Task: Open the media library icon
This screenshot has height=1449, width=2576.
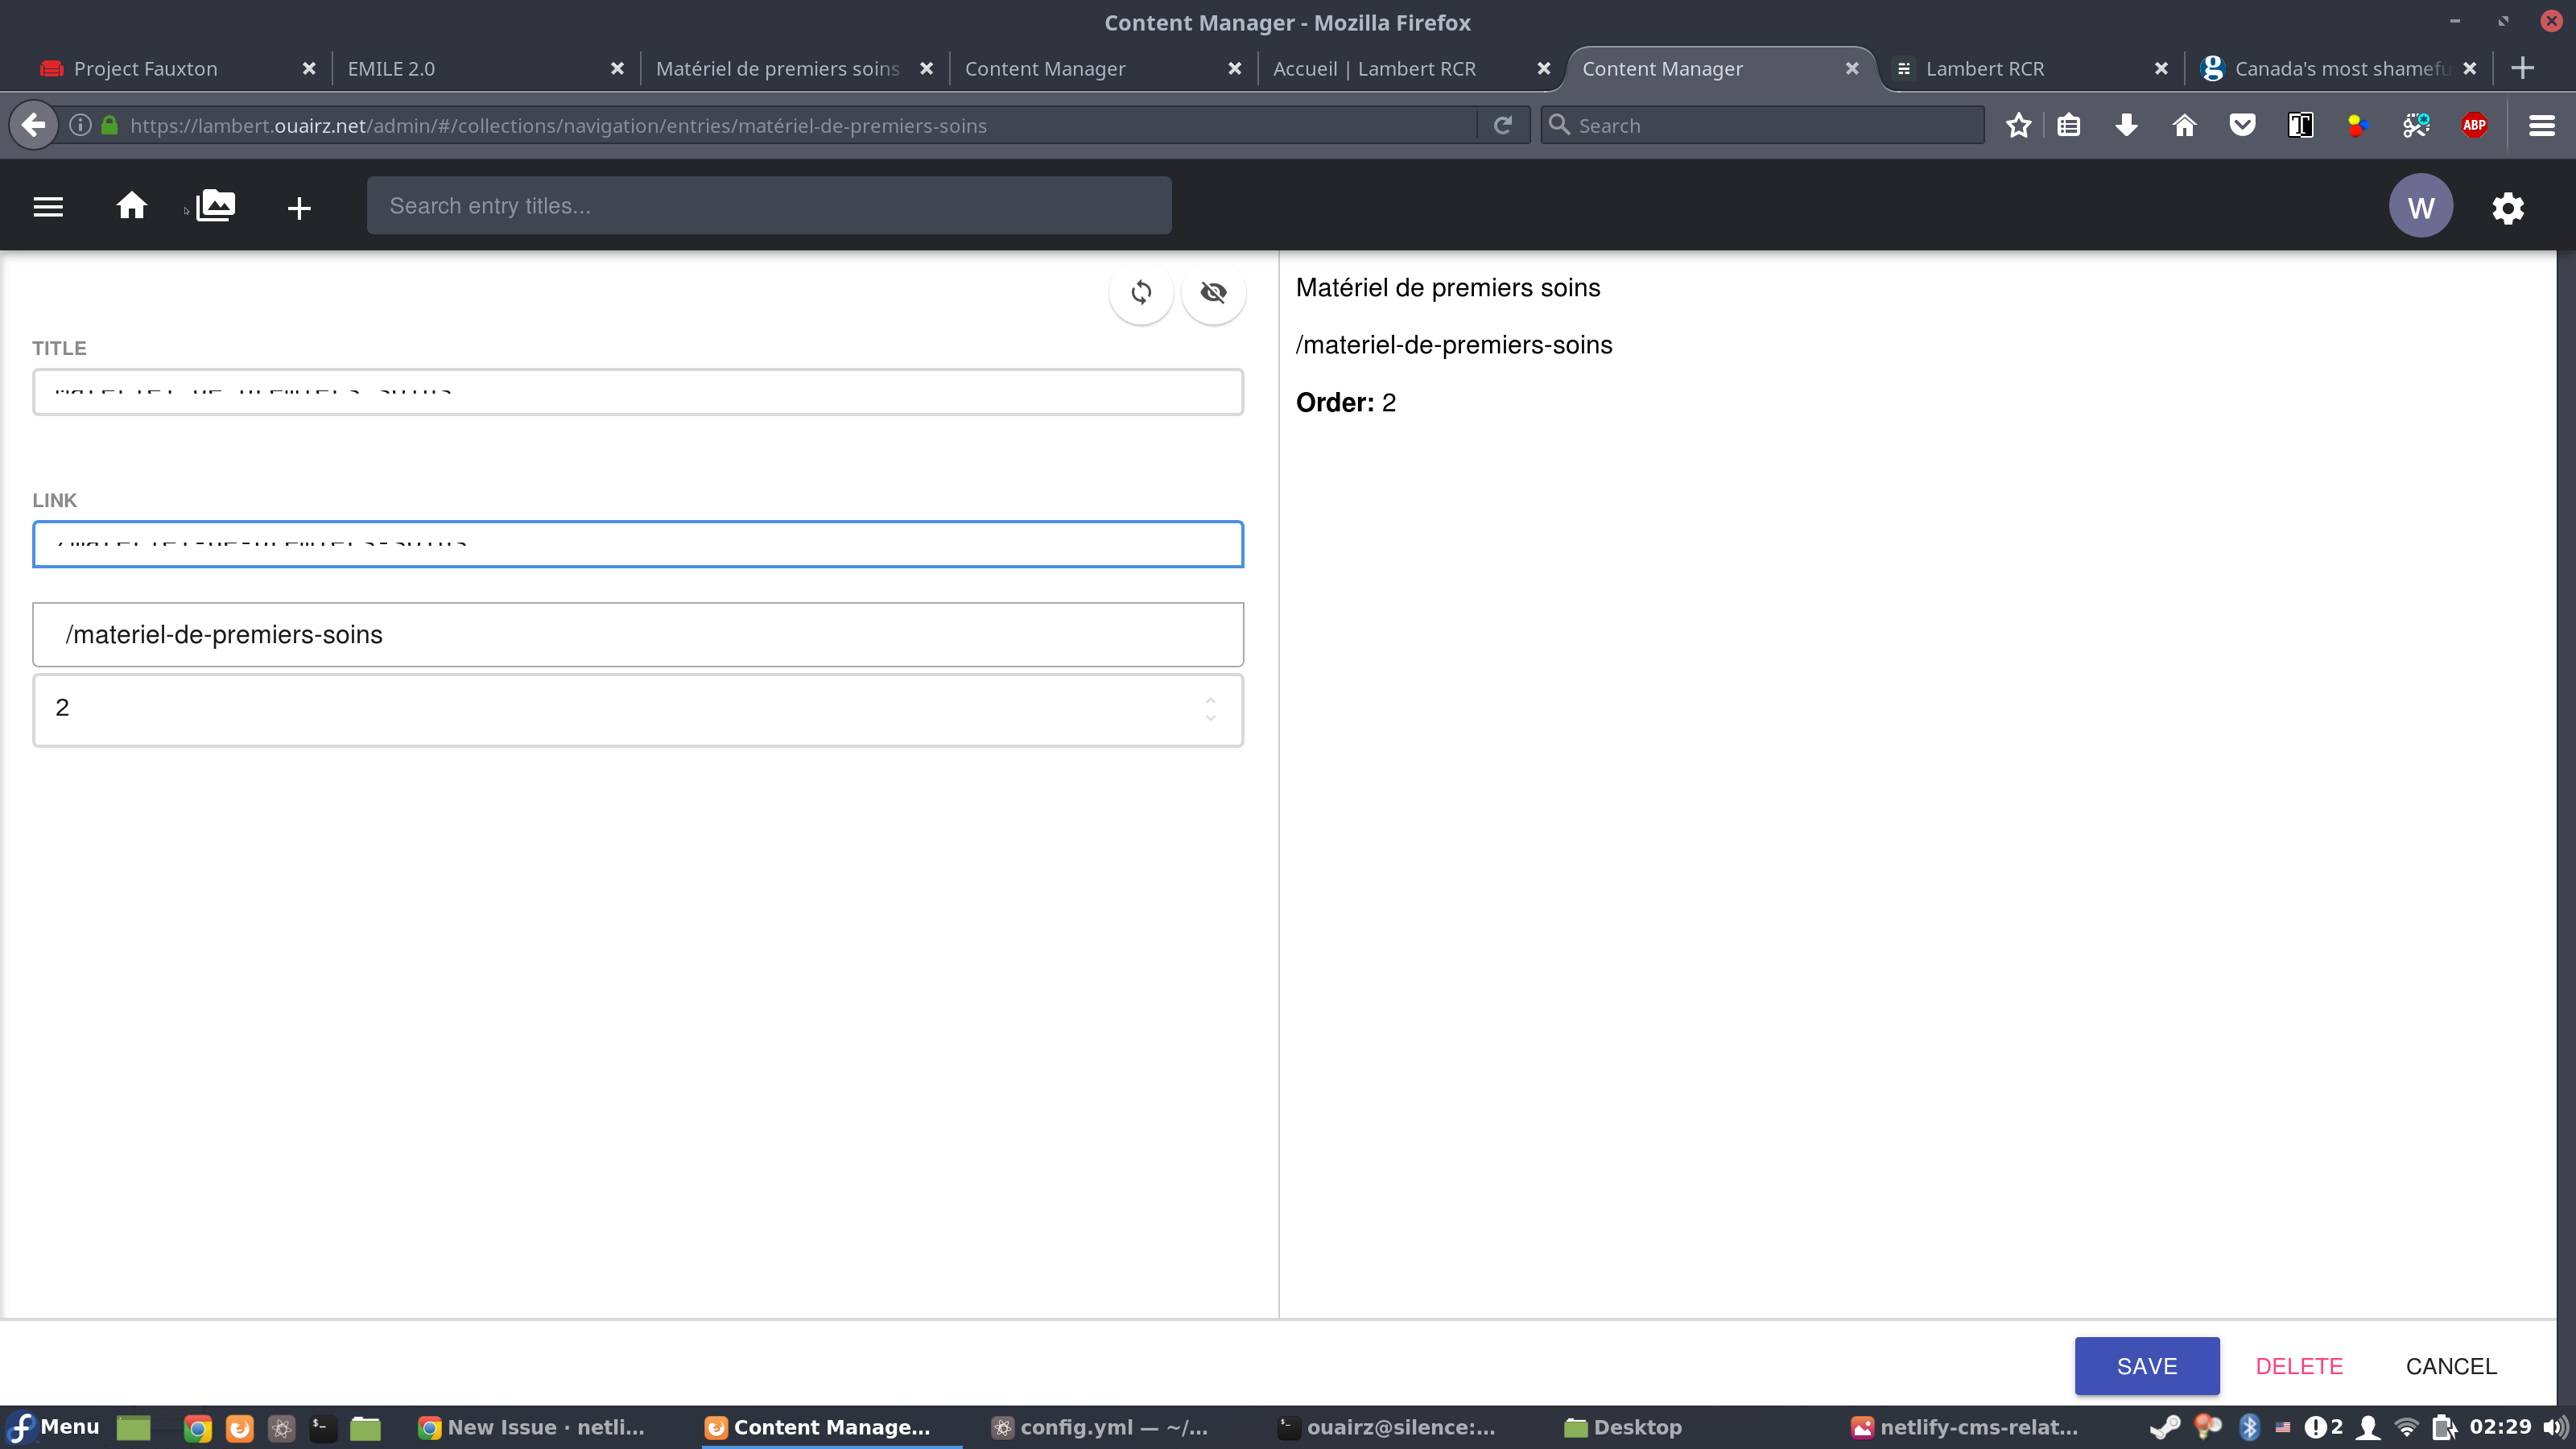Action: pyautogui.click(x=214, y=205)
